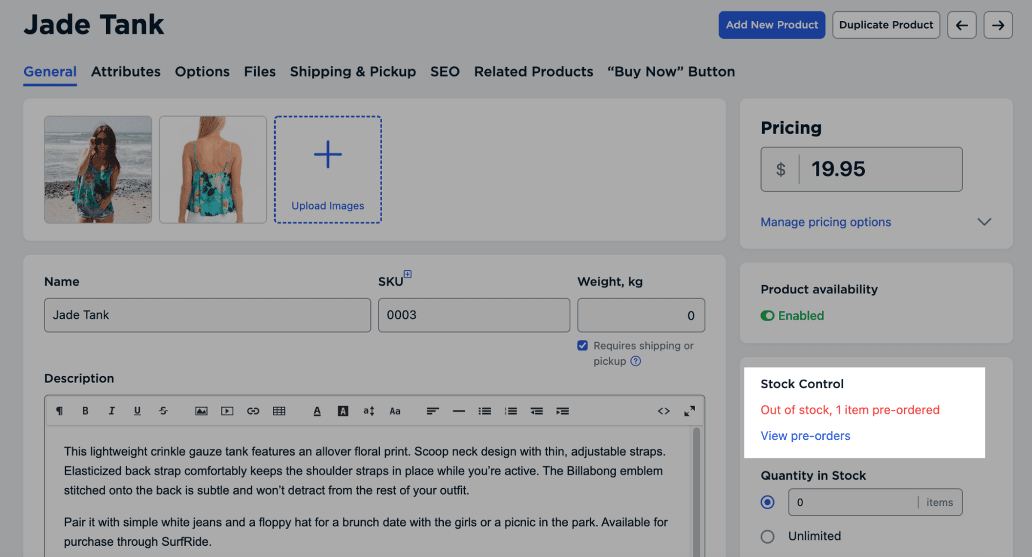Switch to the Attributes tab
Screen dimensions: 1032x557
point(126,71)
